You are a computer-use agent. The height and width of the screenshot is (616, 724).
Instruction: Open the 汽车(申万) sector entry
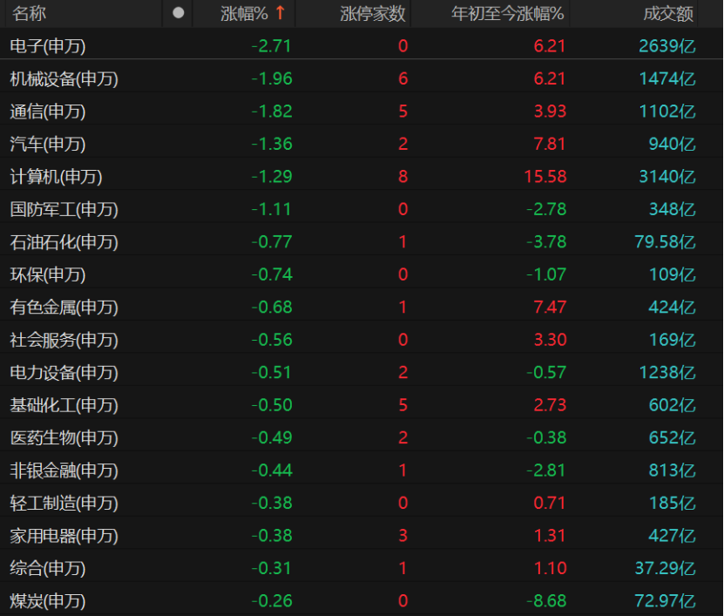(48, 145)
